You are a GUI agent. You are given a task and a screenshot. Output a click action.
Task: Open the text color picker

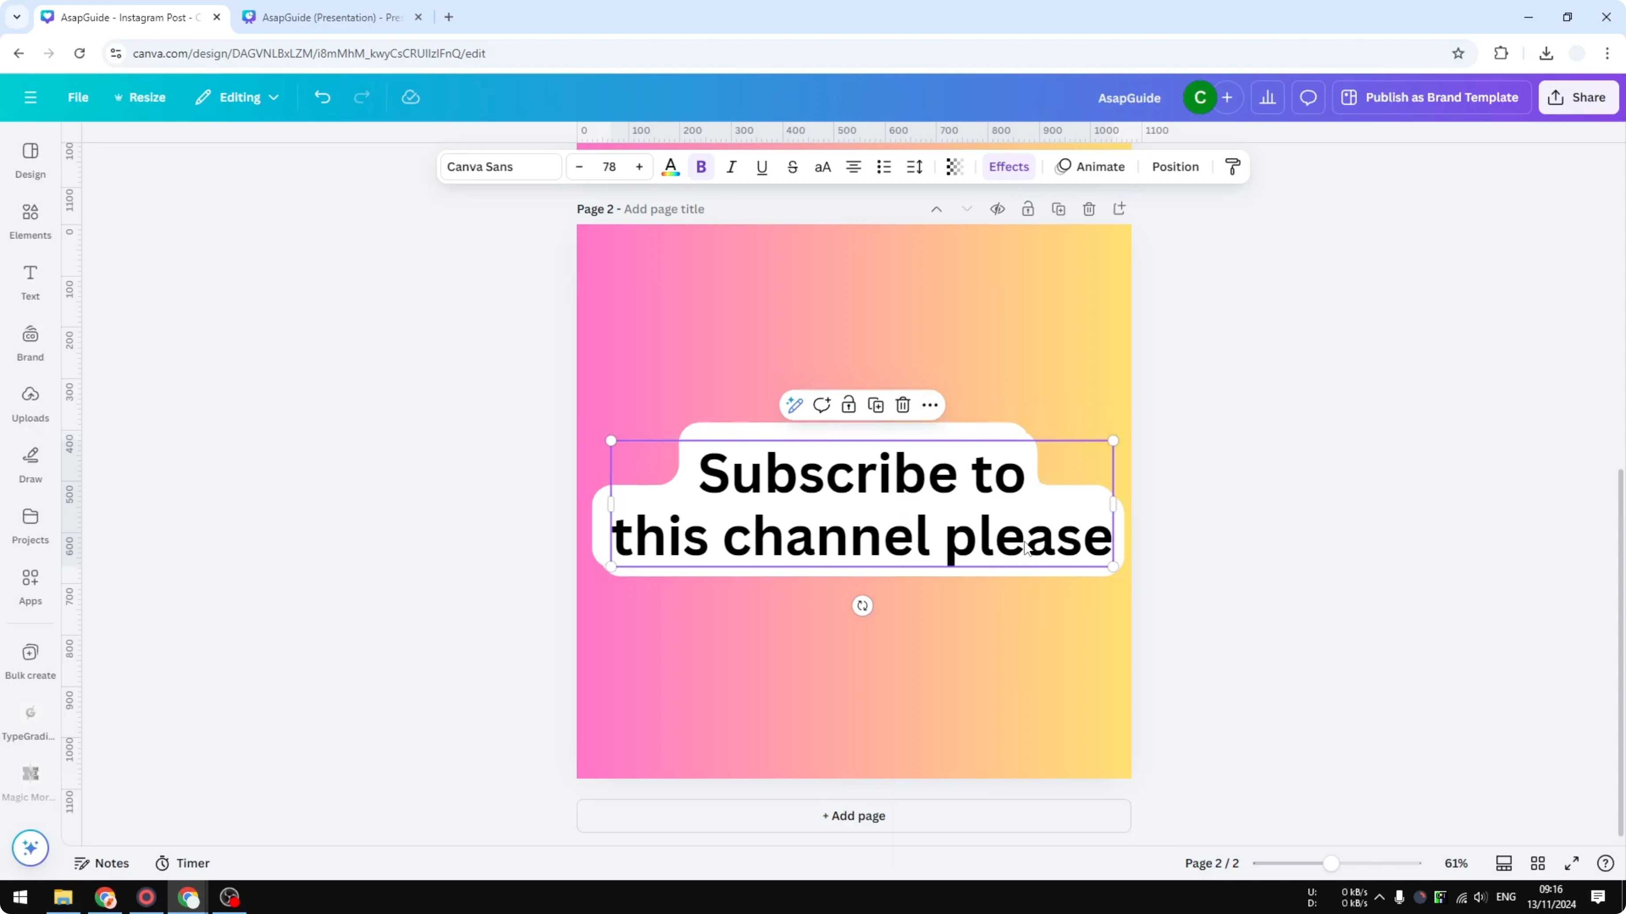670,166
